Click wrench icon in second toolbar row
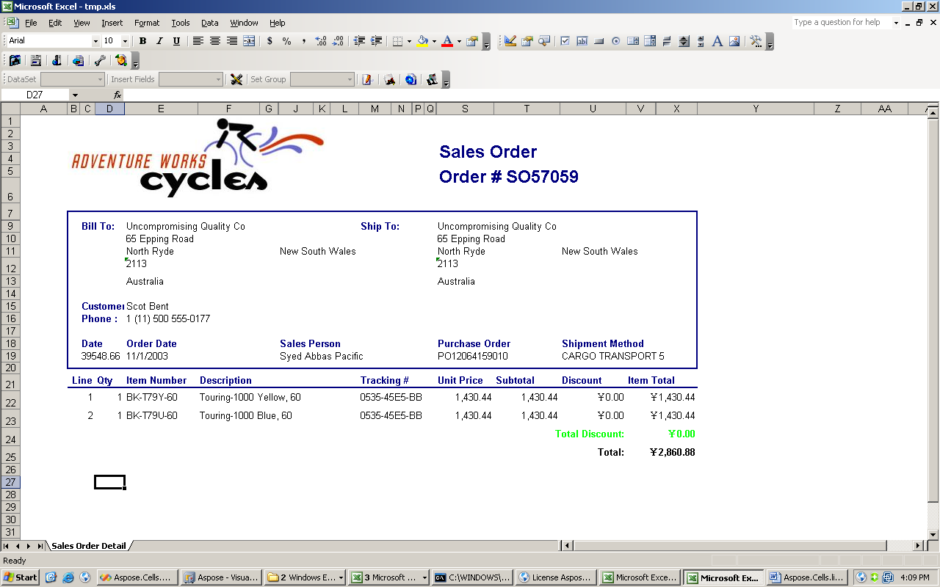The height and width of the screenshot is (587, 940). coord(100,60)
